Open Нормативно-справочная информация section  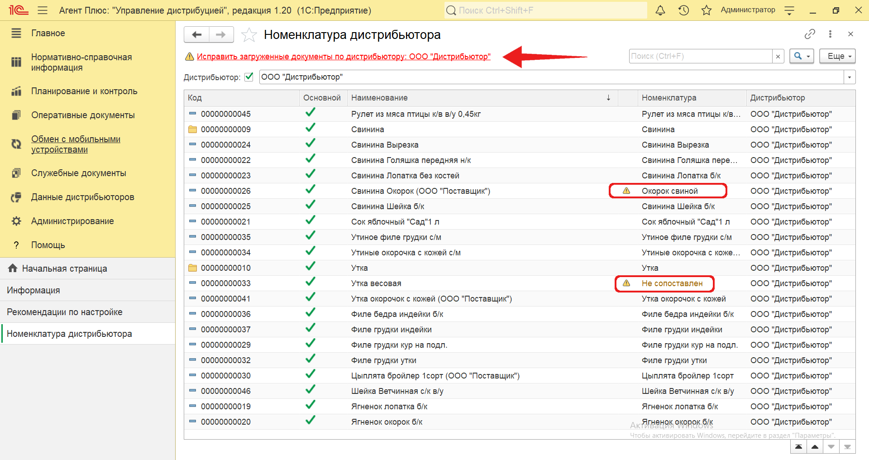pyautogui.click(x=81, y=62)
